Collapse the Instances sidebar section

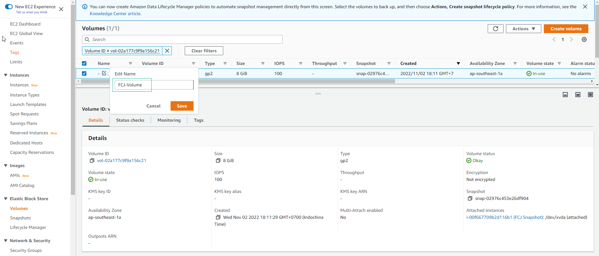click(6, 75)
